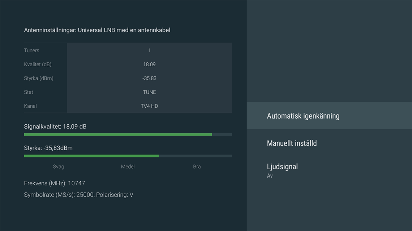Click the Svag scale label
Image resolution: width=412 pixels, height=231 pixels.
(x=59, y=166)
